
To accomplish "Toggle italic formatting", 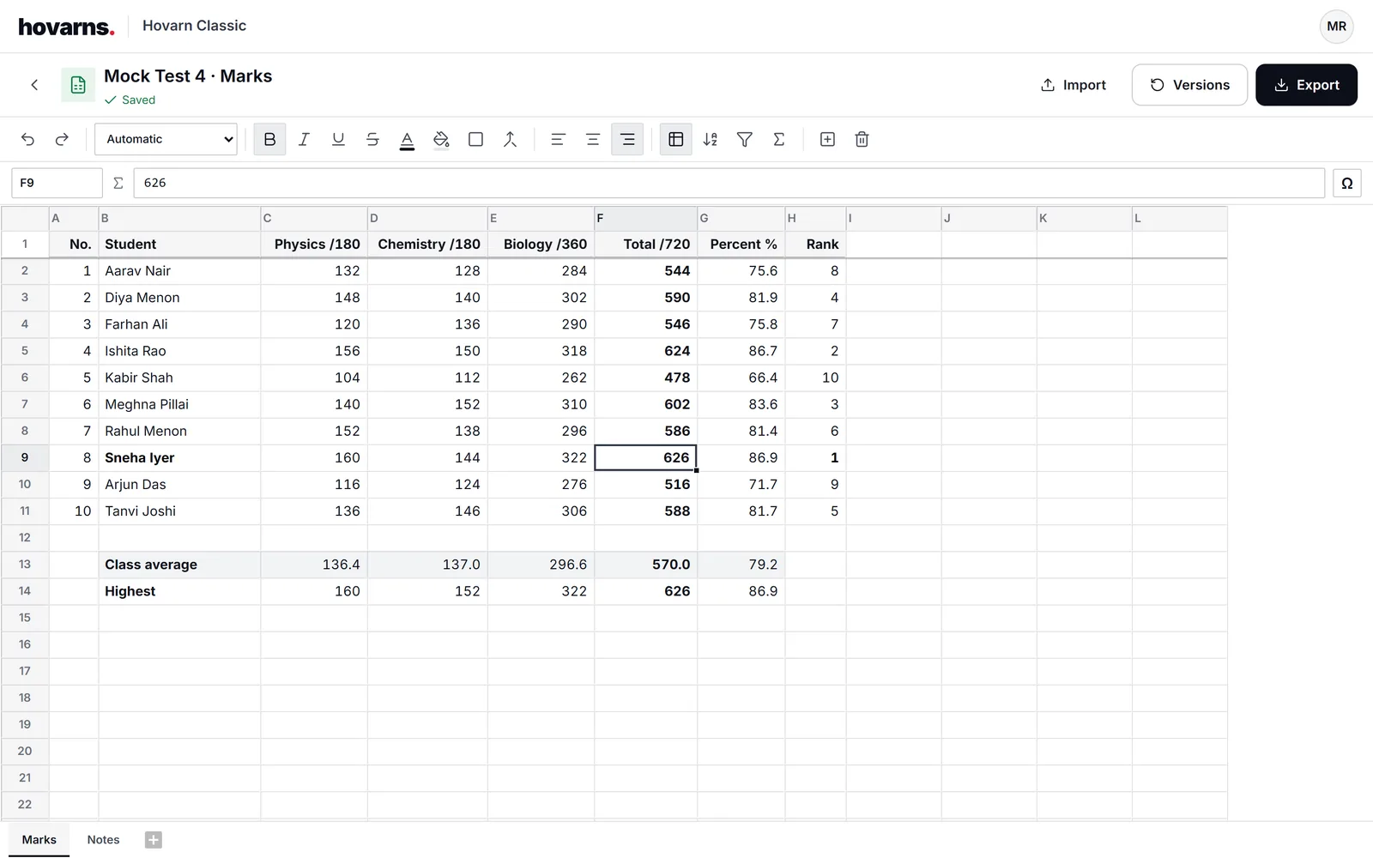I will [304, 139].
